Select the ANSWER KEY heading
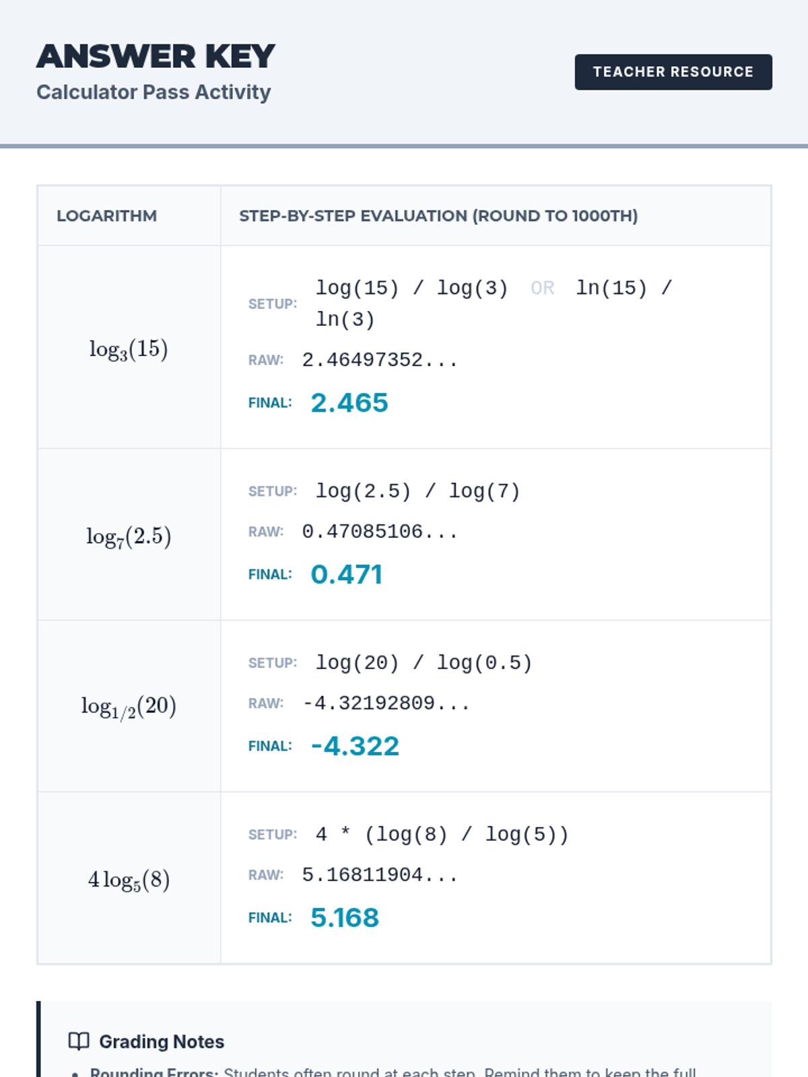This screenshot has width=808, height=1077. click(x=156, y=57)
